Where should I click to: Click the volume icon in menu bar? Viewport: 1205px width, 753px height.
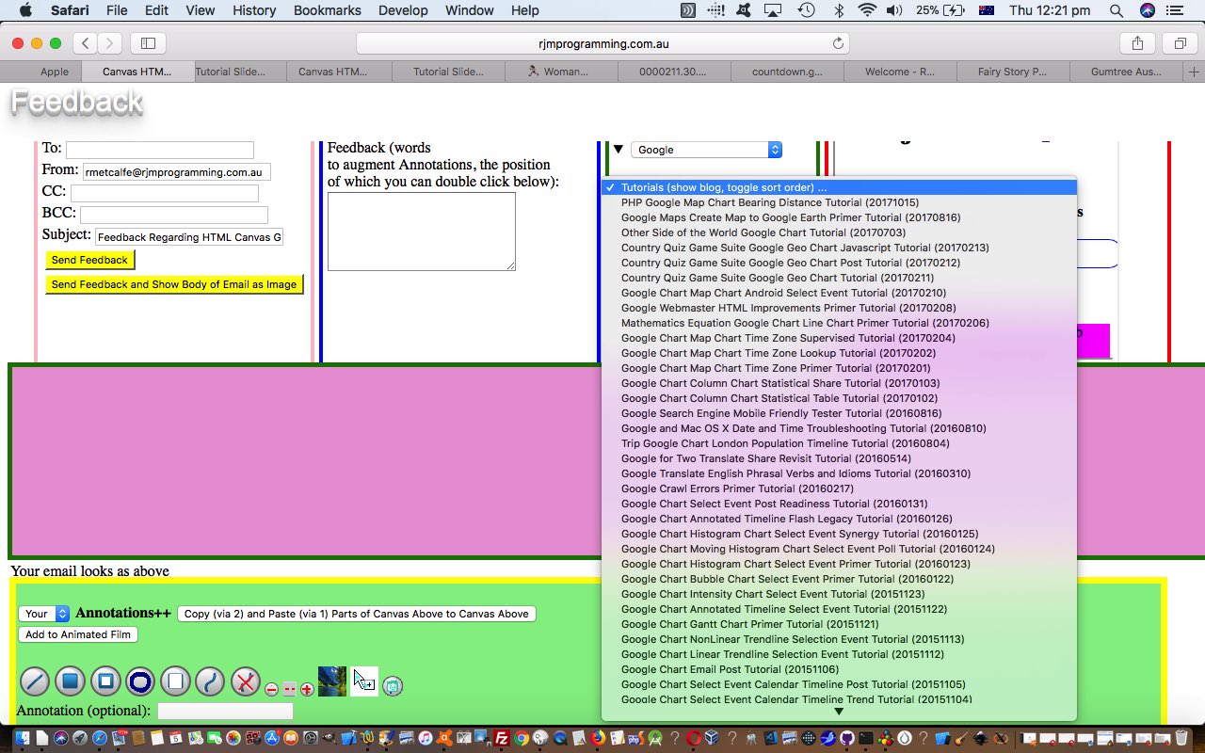[893, 10]
